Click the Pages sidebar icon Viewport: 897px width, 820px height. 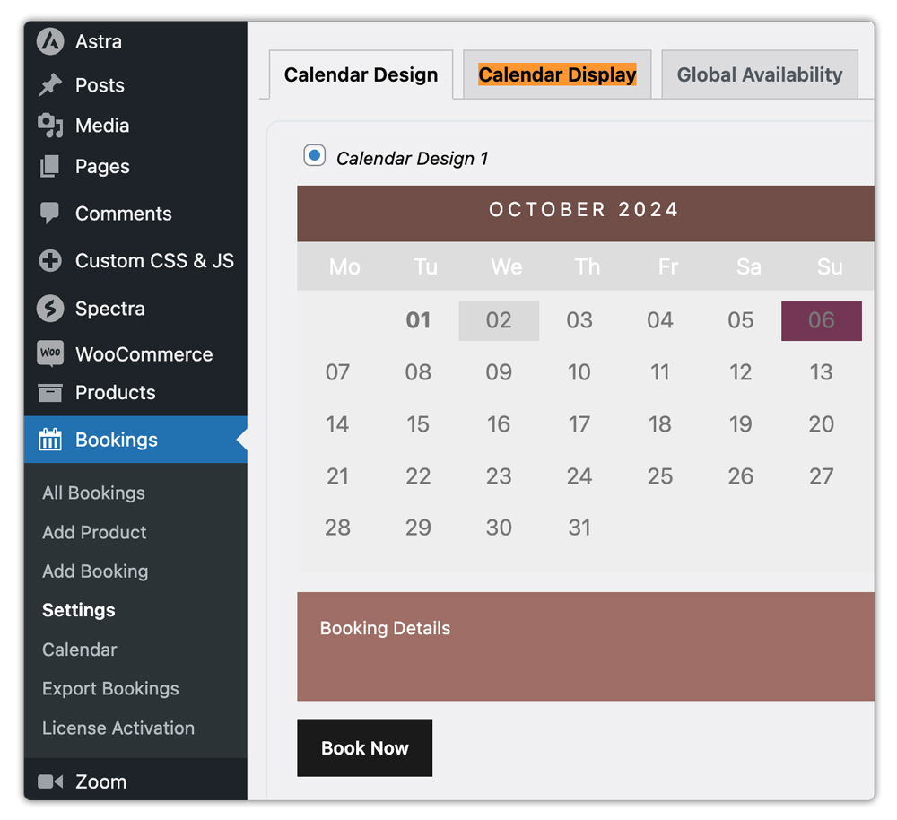click(x=50, y=167)
